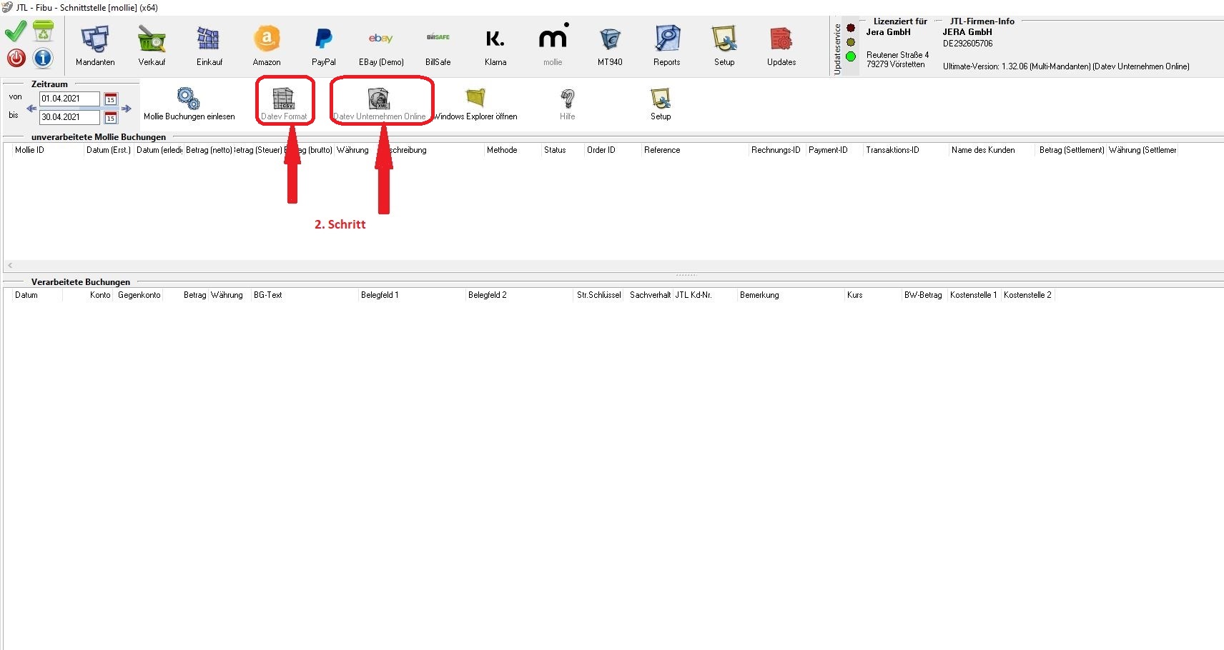This screenshot has width=1224, height=650.
Task: Sort by Name des Kunden column
Action: click(x=983, y=150)
